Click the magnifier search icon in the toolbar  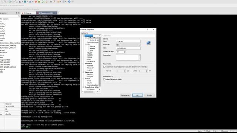click(x=16, y=1)
